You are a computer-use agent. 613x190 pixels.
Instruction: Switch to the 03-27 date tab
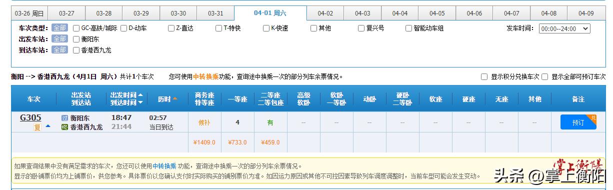click(x=66, y=13)
